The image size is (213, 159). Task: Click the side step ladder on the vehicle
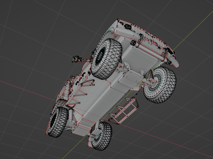tap(124, 111)
